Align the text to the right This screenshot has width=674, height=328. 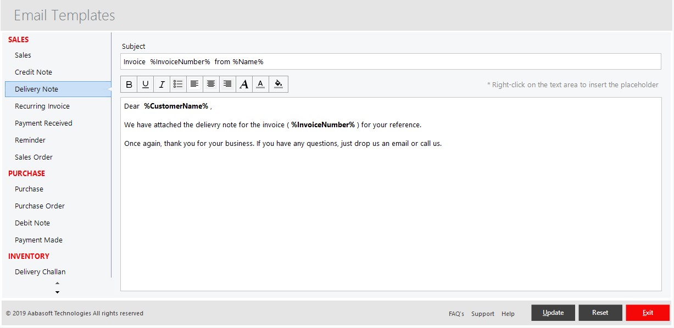click(227, 84)
